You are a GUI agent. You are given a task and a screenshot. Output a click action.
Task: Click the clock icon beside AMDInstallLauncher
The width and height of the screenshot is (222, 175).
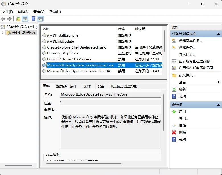pyautogui.click(x=44, y=35)
